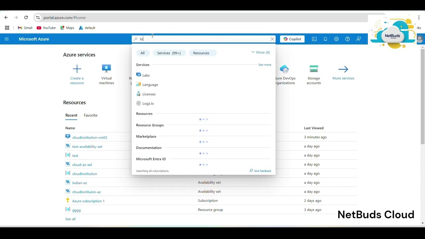The height and width of the screenshot is (239, 425).
Task: Click the Resource group type cell
Action: tap(211, 209)
